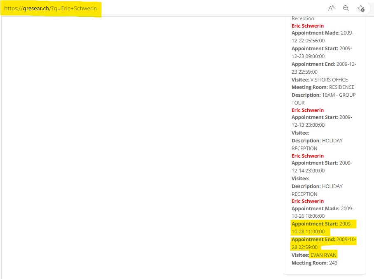Click 'Meeting Room: 243' line

pyautogui.click(x=314, y=263)
